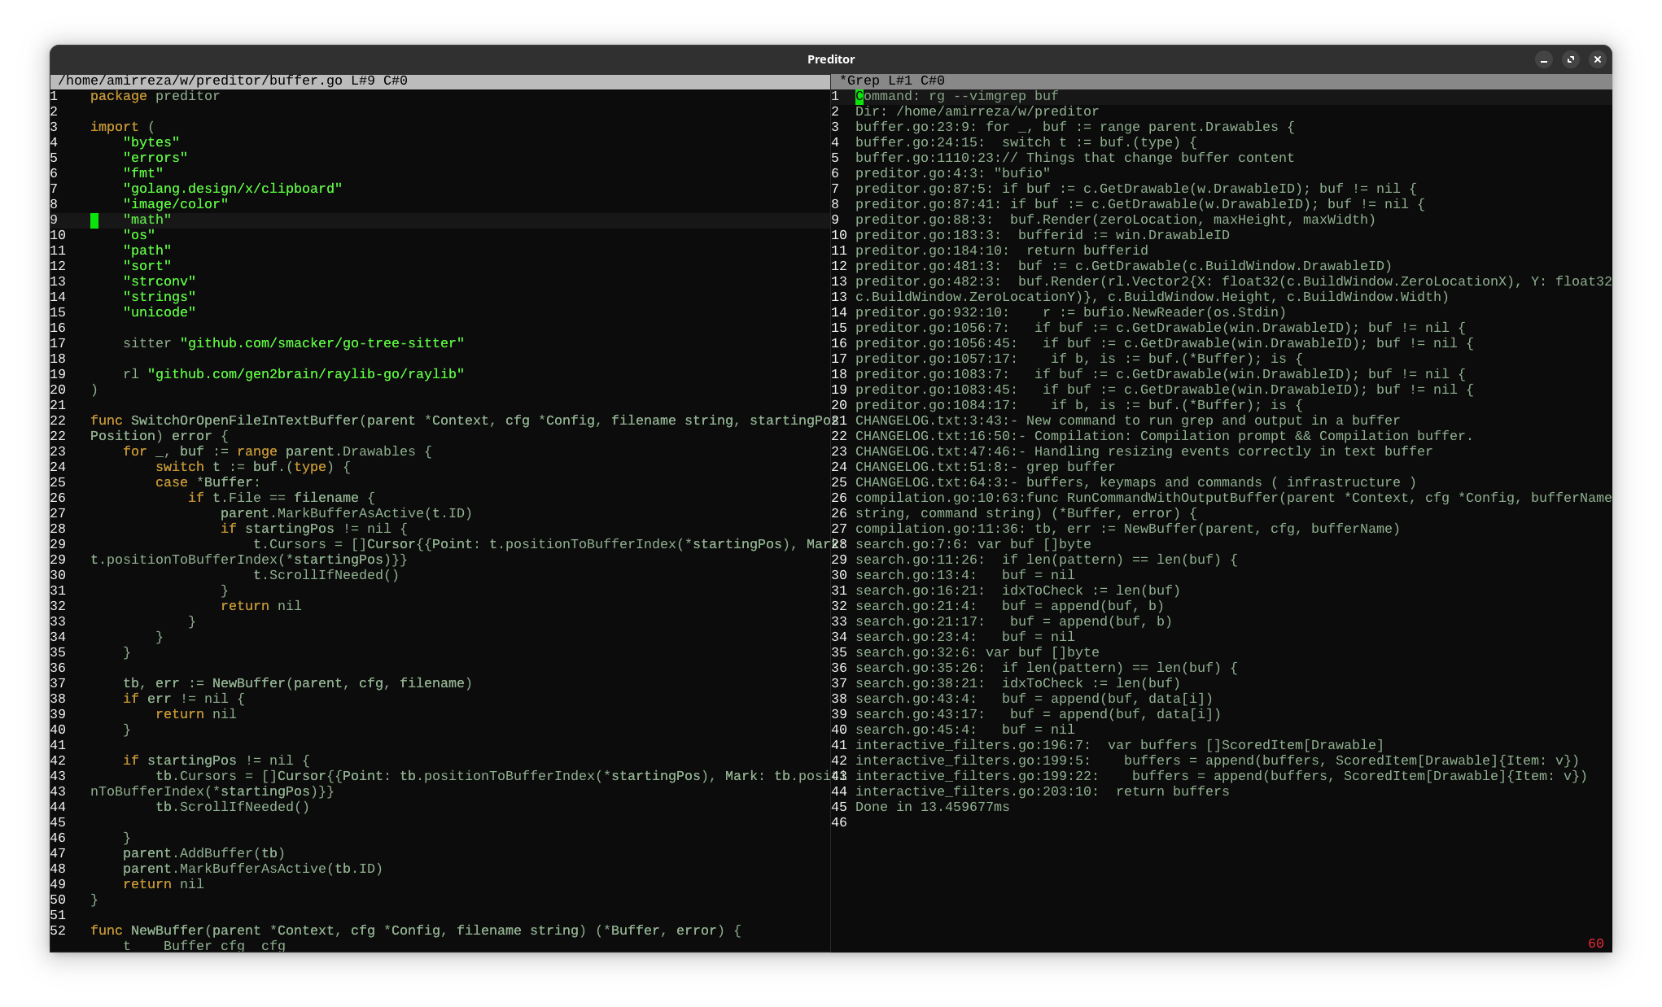This screenshot has height=1007, width=1662.
Task: Maximize the Preditor window
Action: pos(1571,59)
